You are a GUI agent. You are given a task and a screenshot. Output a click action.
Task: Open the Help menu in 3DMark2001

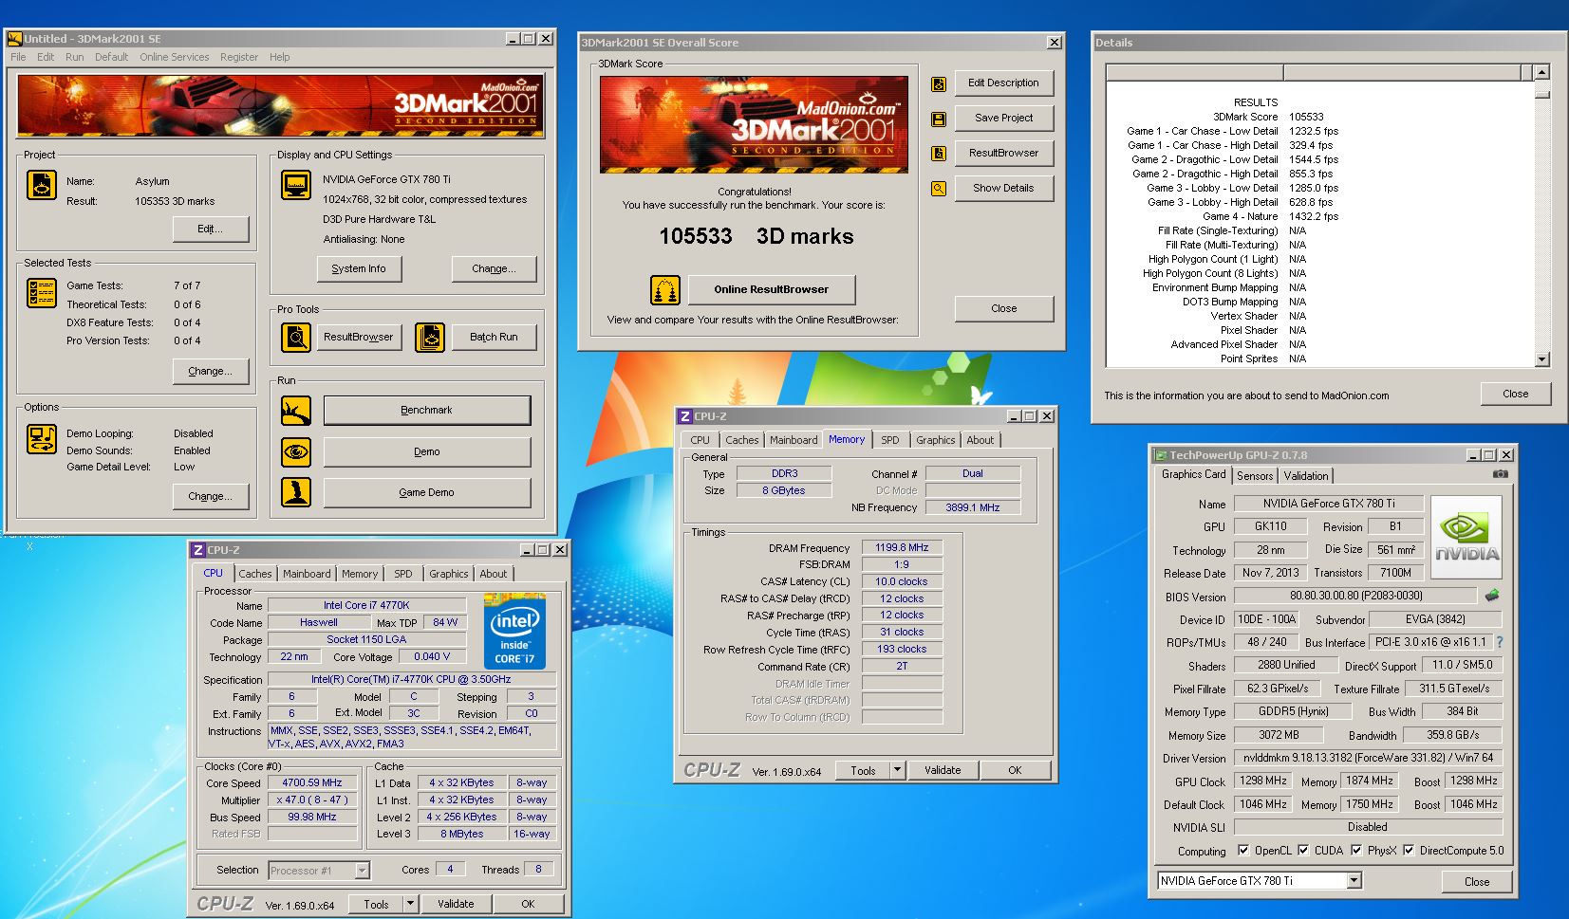click(279, 57)
